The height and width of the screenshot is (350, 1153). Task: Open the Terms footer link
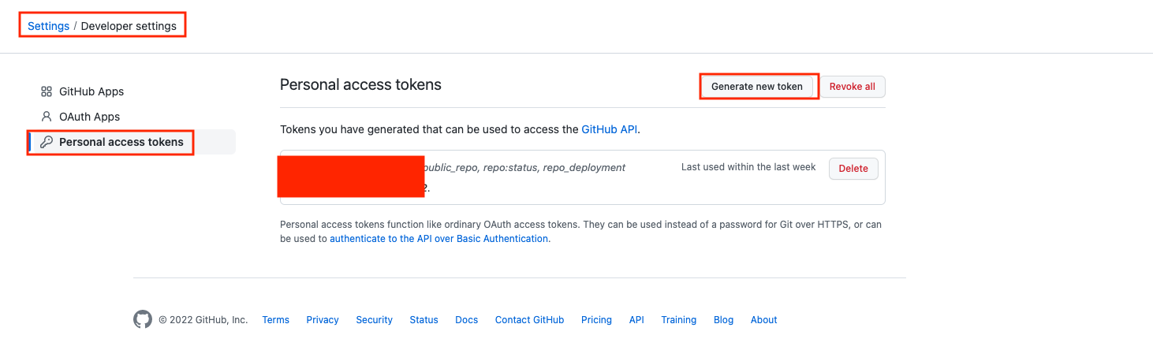(x=276, y=320)
